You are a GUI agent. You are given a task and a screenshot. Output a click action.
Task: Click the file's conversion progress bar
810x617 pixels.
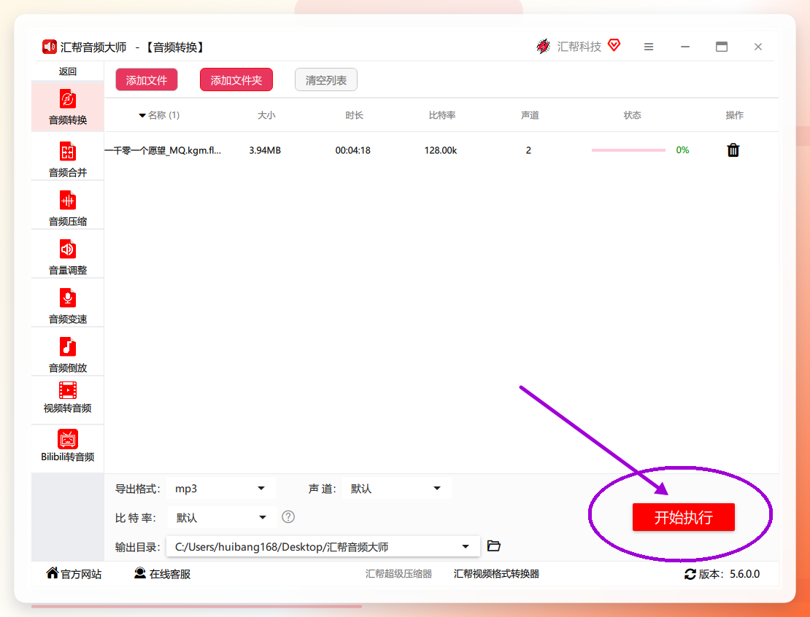pos(629,150)
